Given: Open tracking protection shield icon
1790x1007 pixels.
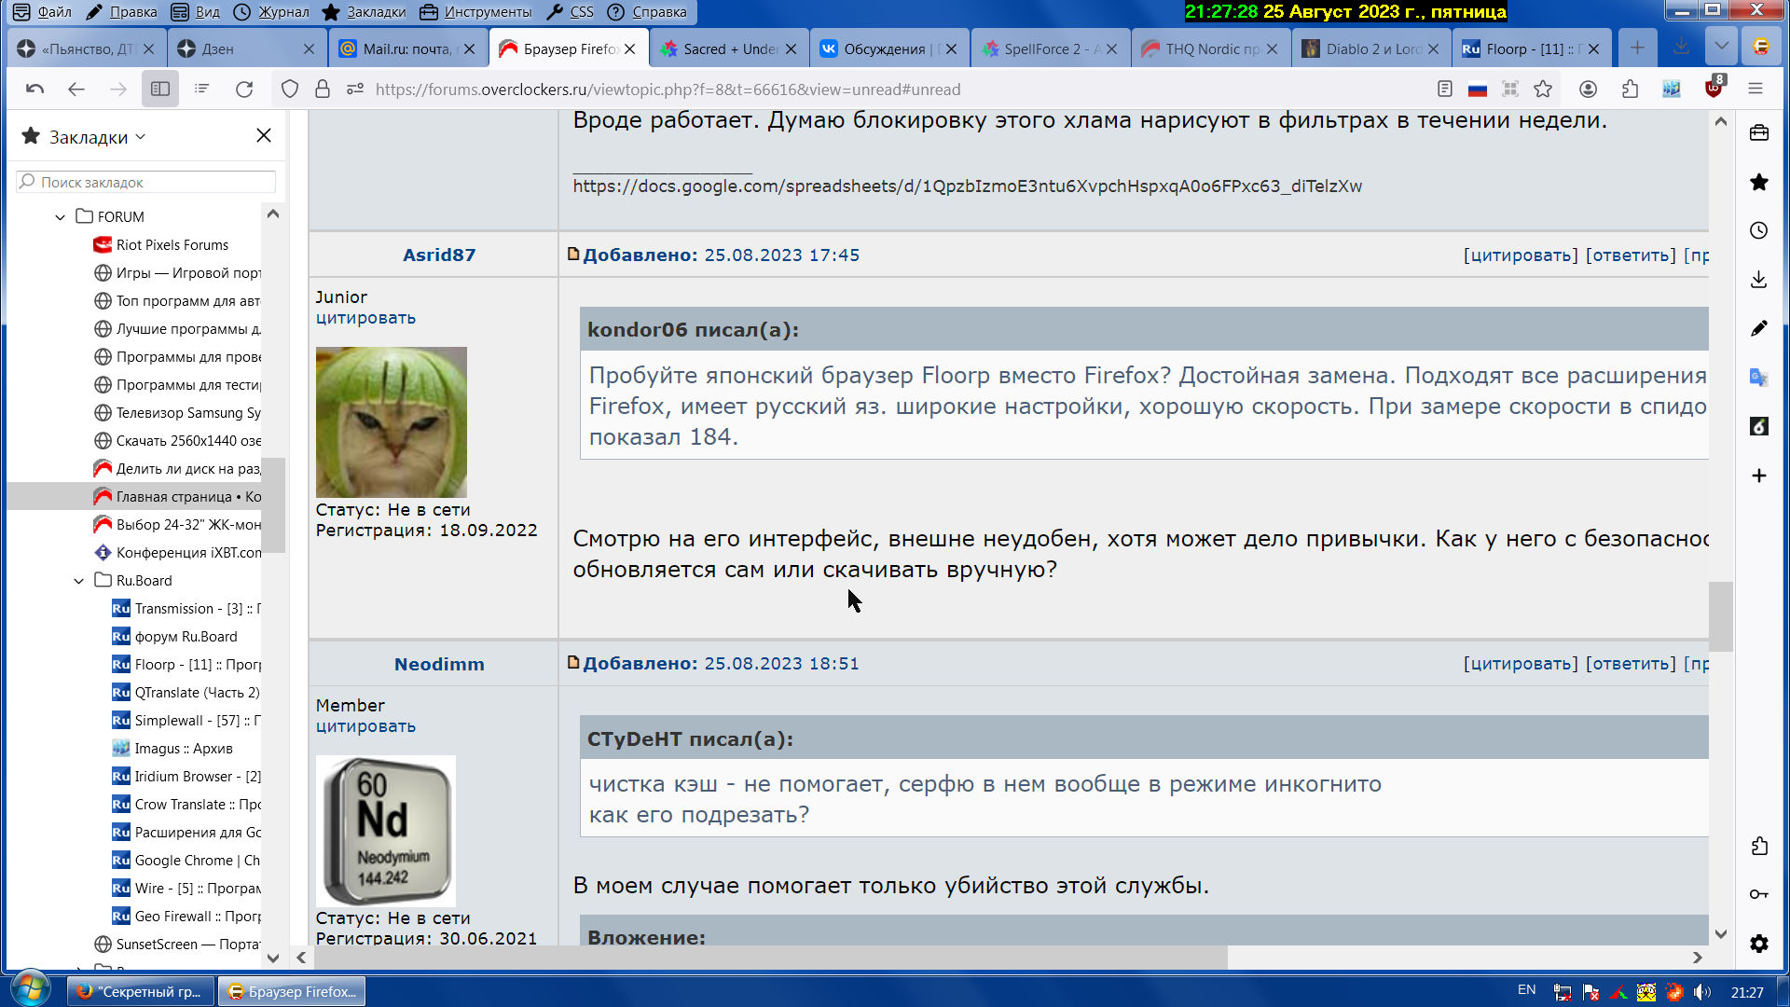Looking at the screenshot, I should click(290, 90).
